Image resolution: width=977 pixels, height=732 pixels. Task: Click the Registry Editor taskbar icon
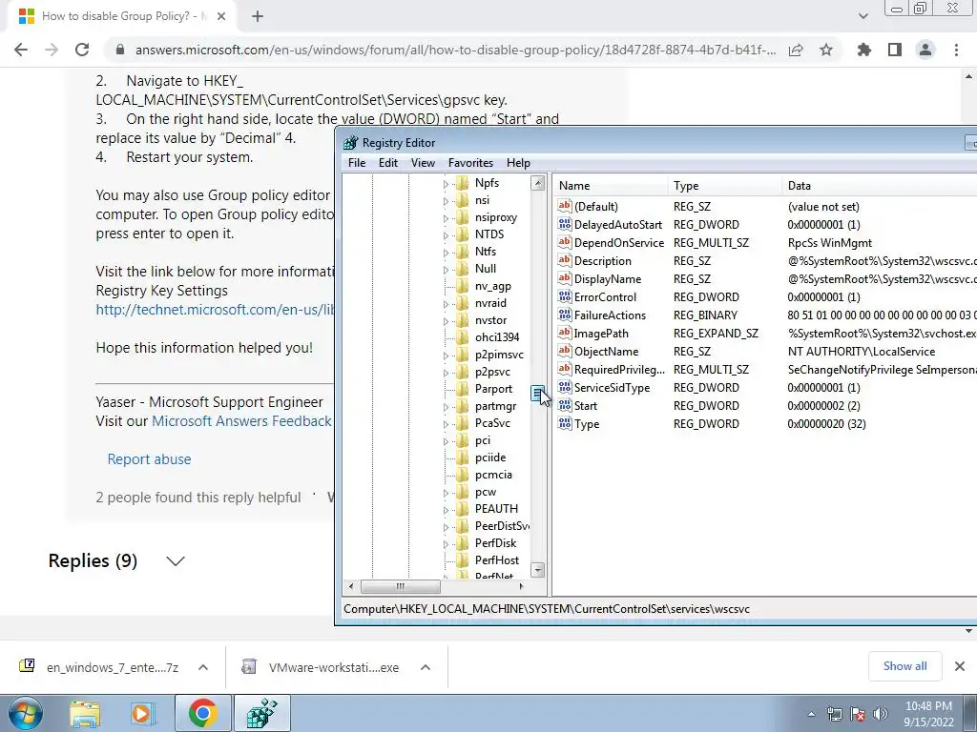coord(261,713)
